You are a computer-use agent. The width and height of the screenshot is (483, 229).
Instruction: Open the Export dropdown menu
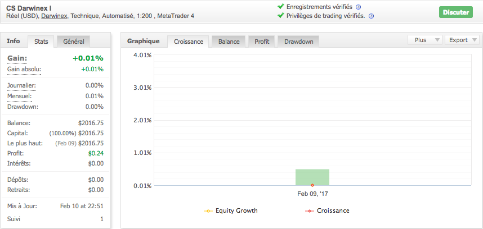point(462,40)
